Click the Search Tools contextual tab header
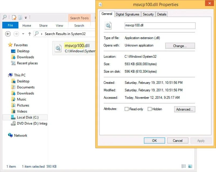Image resolution: width=216 pixels, height=172 pixels. click(x=79, y=18)
